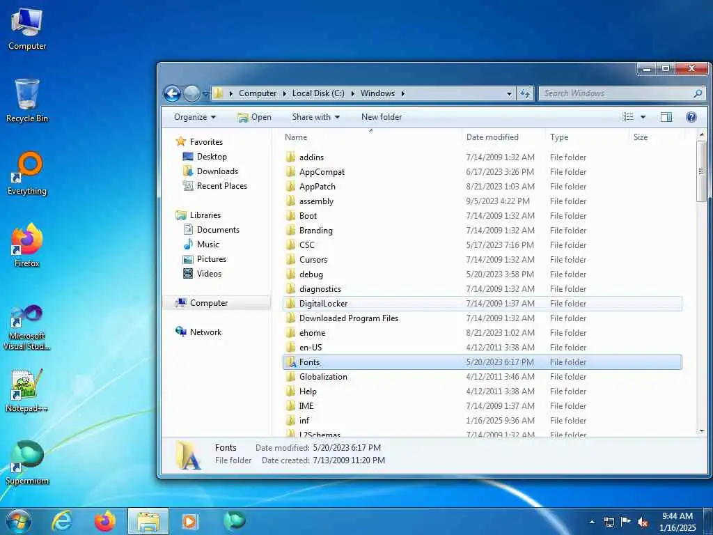Click the taskbar clock and date
The height and width of the screenshot is (535, 713).
click(677, 522)
